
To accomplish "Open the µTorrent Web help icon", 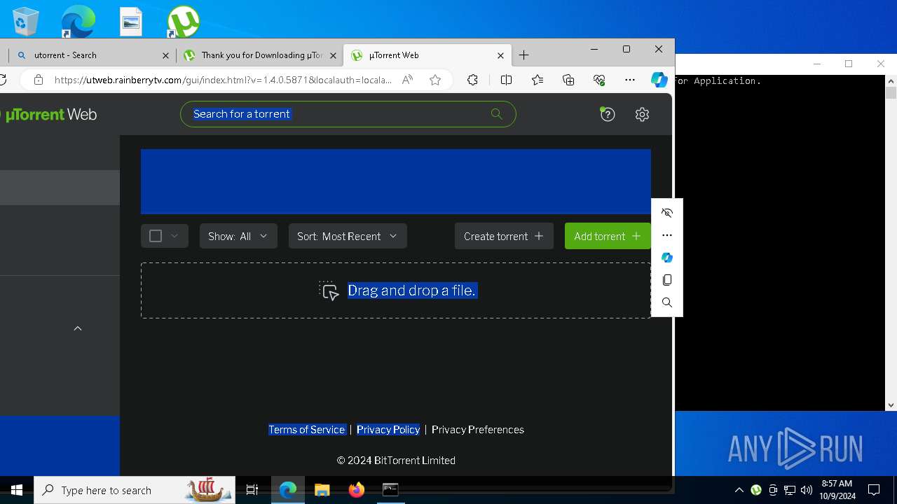I will click(x=608, y=114).
